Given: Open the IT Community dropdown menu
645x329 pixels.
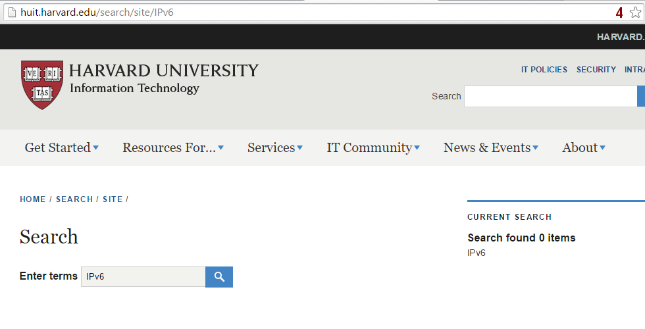Looking at the screenshot, I should [x=373, y=147].
